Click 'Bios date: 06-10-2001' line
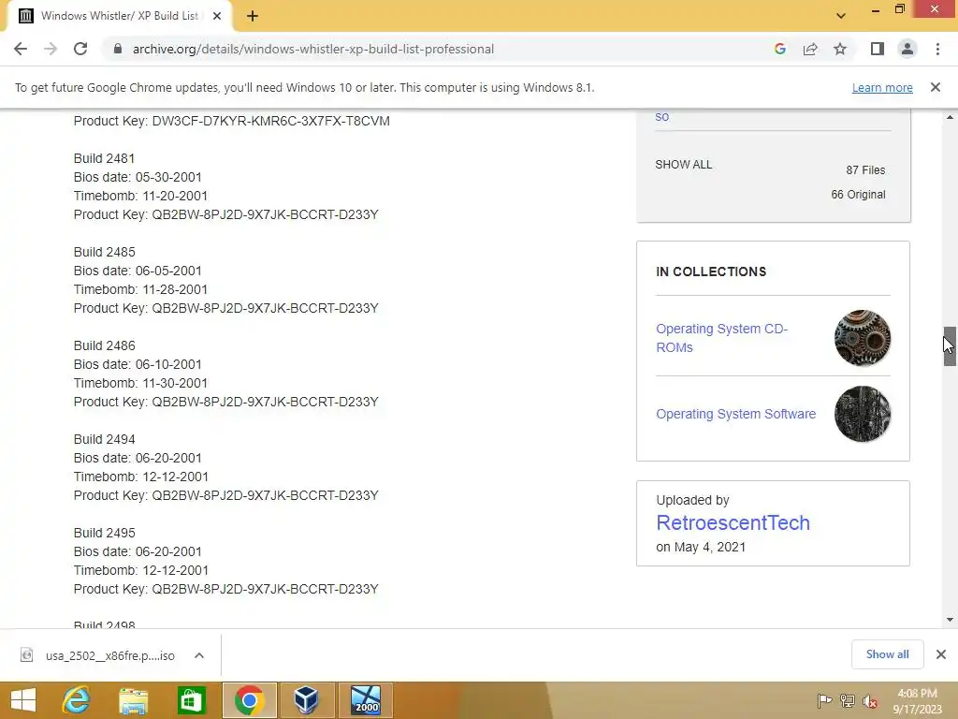Screen dimensions: 958x719 138,364
